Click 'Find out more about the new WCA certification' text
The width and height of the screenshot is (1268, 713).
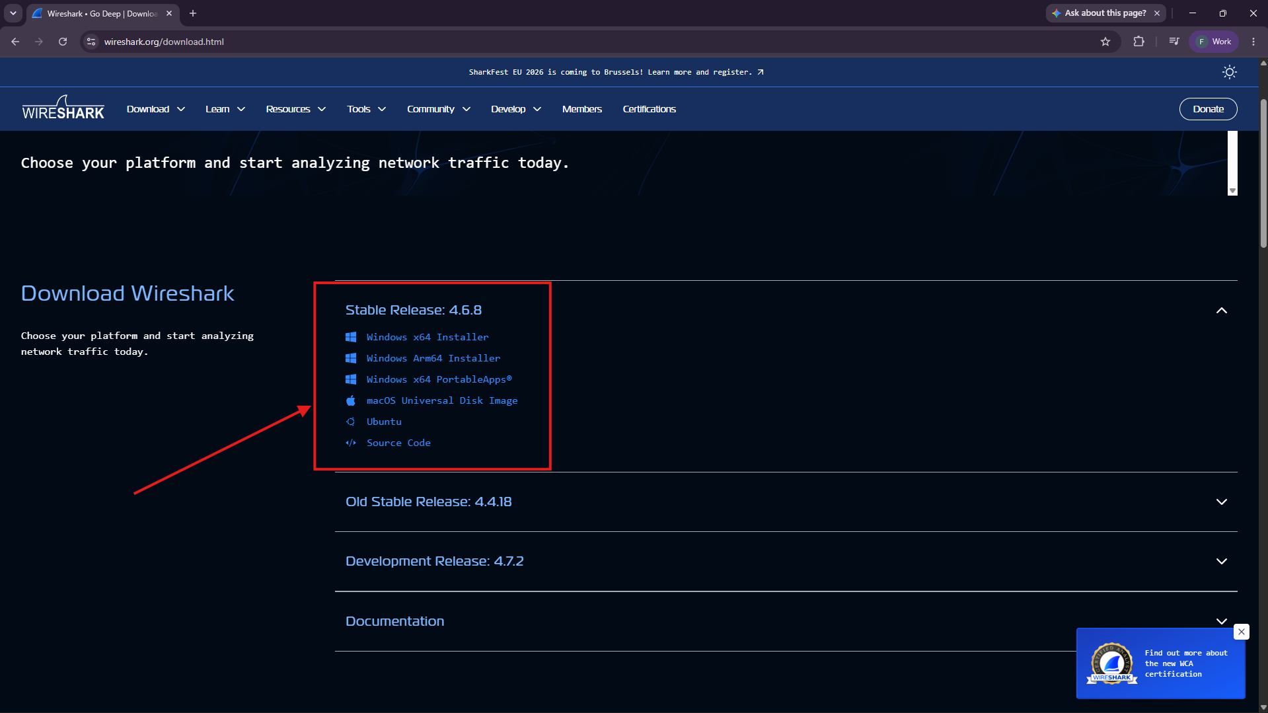point(1186,663)
